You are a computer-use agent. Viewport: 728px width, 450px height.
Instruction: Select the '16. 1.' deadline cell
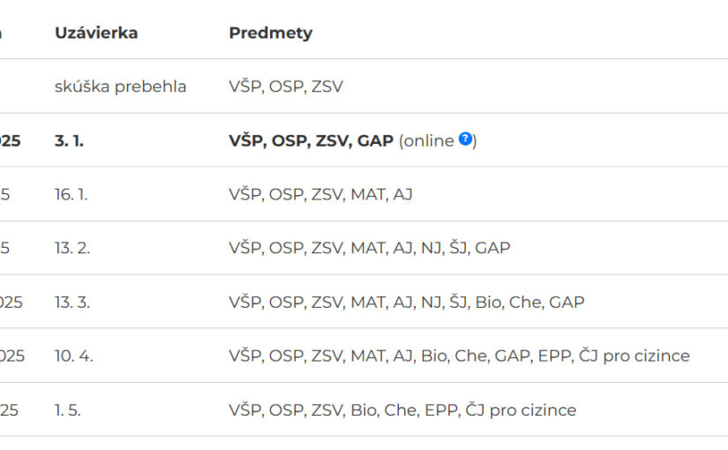click(x=71, y=194)
